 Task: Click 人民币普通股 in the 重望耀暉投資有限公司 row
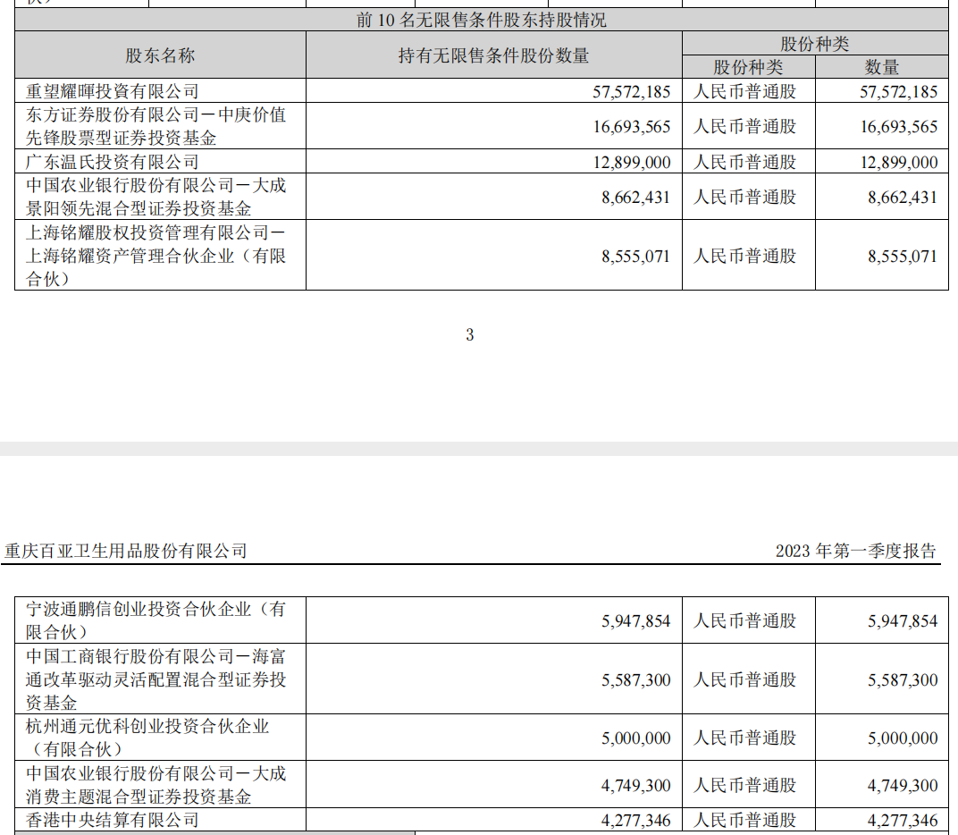744,91
